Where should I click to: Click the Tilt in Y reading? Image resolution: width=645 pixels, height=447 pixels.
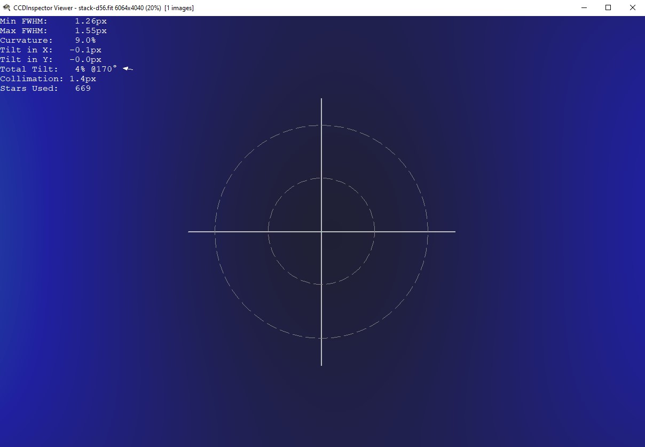[x=85, y=60]
